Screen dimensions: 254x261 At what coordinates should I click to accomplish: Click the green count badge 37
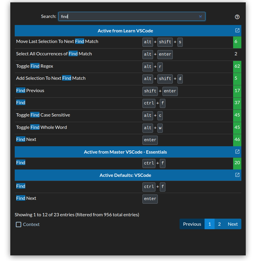coord(237,103)
